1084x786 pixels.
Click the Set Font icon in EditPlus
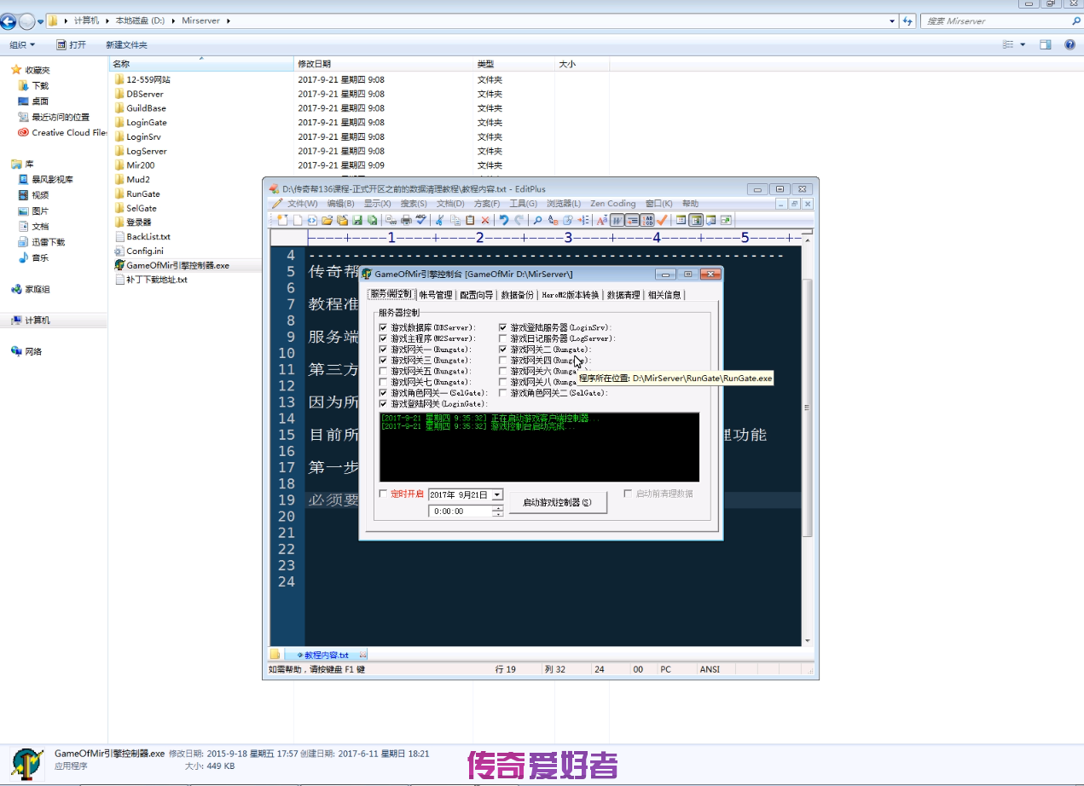click(602, 220)
